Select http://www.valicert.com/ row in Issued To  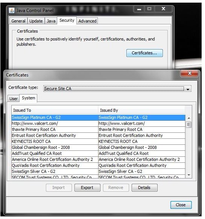pyautogui.click(x=55, y=123)
